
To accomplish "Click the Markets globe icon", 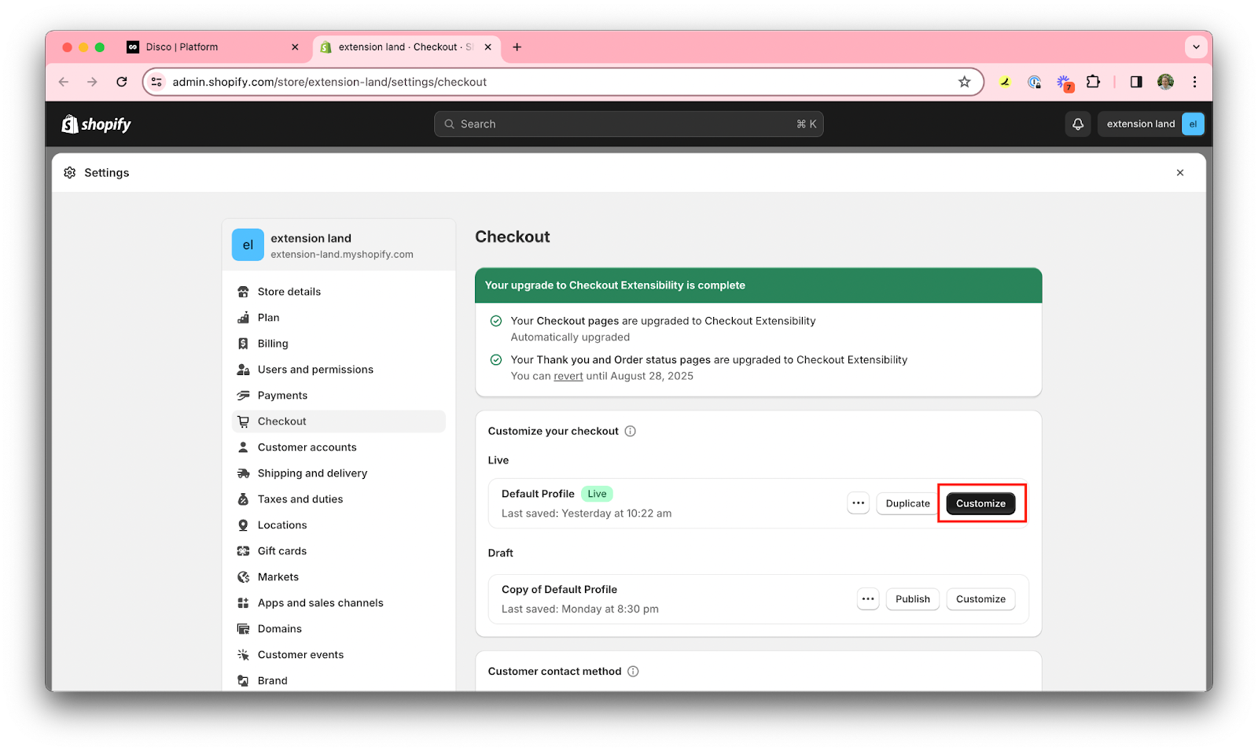I will (244, 577).
